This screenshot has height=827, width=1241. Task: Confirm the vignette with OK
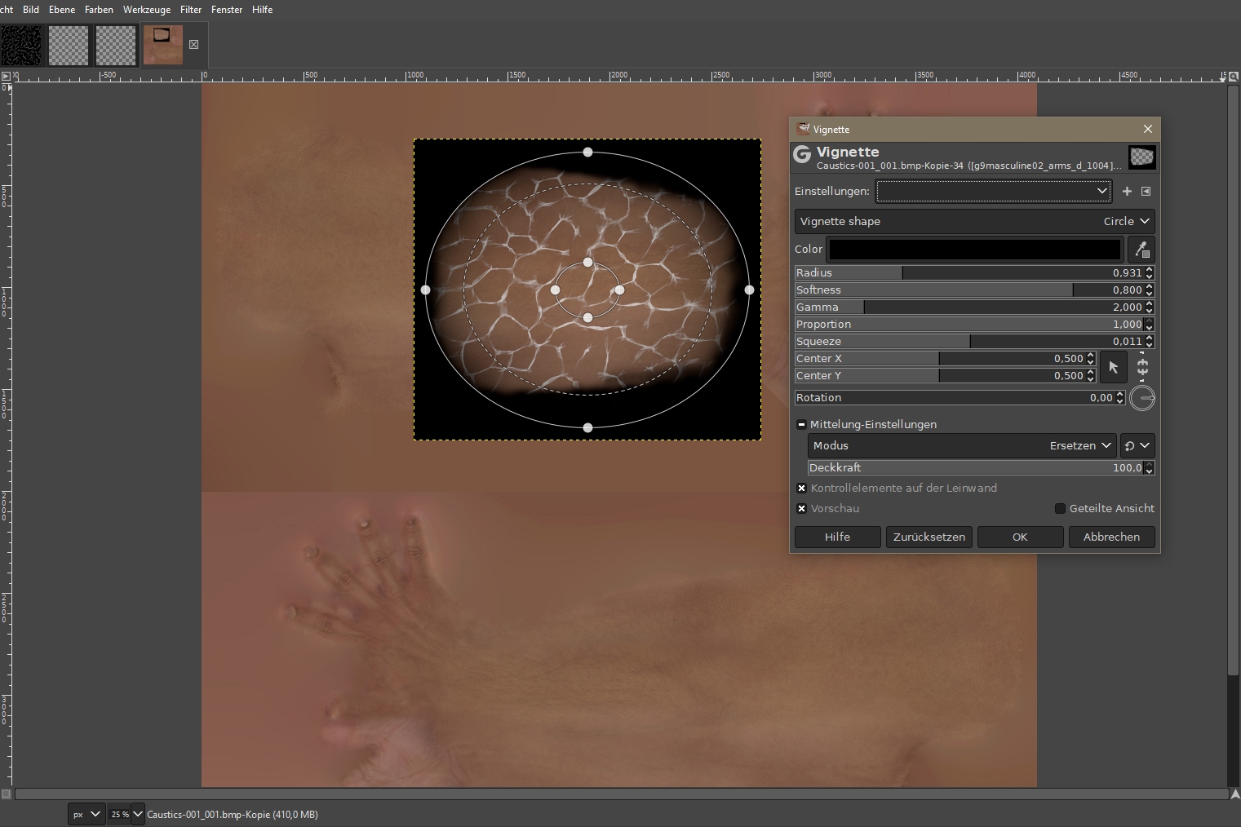click(1020, 537)
